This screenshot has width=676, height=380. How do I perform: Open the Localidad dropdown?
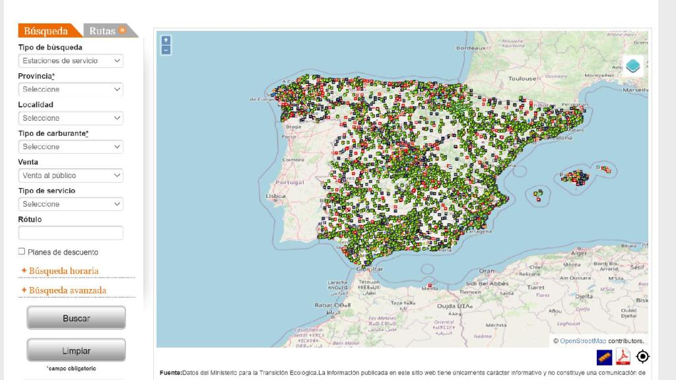click(x=71, y=118)
